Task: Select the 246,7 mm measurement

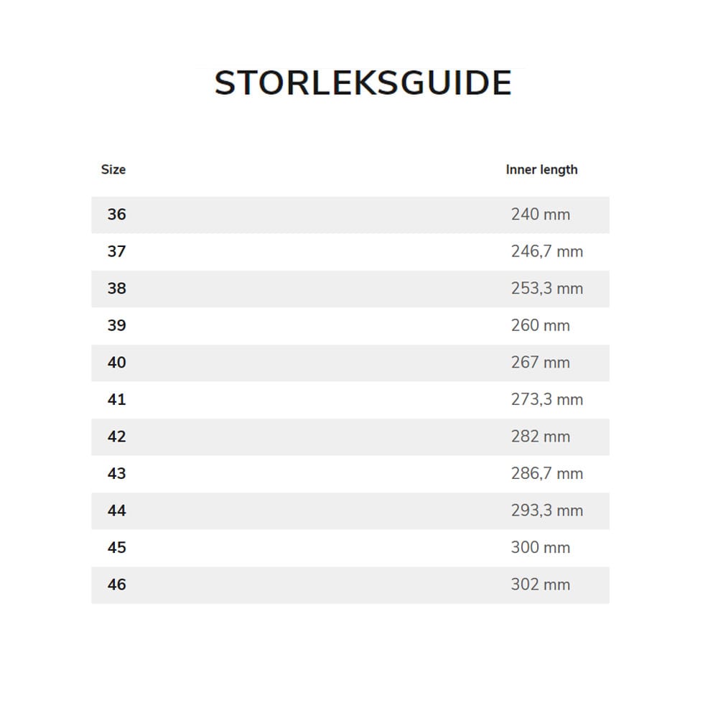Action: (x=547, y=251)
